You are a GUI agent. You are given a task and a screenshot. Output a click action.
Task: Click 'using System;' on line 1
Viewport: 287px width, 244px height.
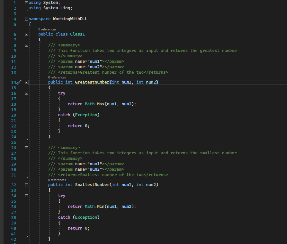point(44,3)
